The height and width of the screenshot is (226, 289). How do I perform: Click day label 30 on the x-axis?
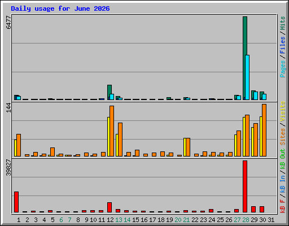262,220
